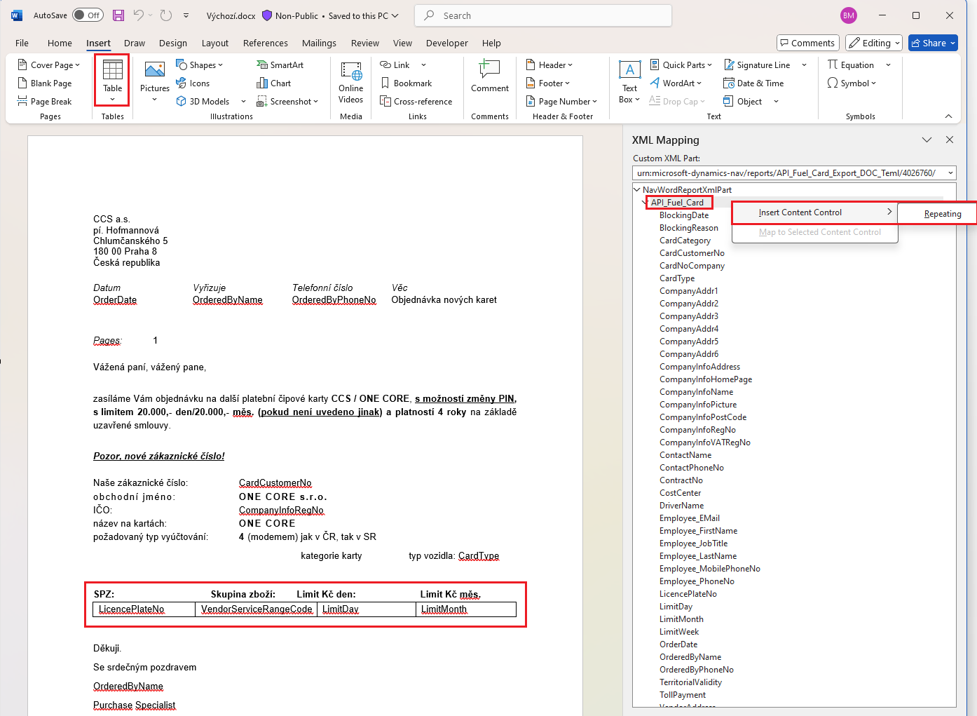This screenshot has width=977, height=716.
Task: Toggle the AutoSave switch
Action: (x=88, y=15)
